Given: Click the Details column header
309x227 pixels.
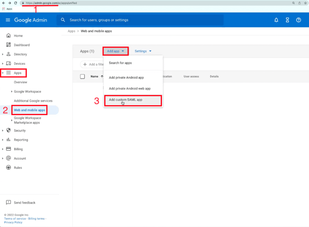Looking at the screenshot, I should coord(214,76).
